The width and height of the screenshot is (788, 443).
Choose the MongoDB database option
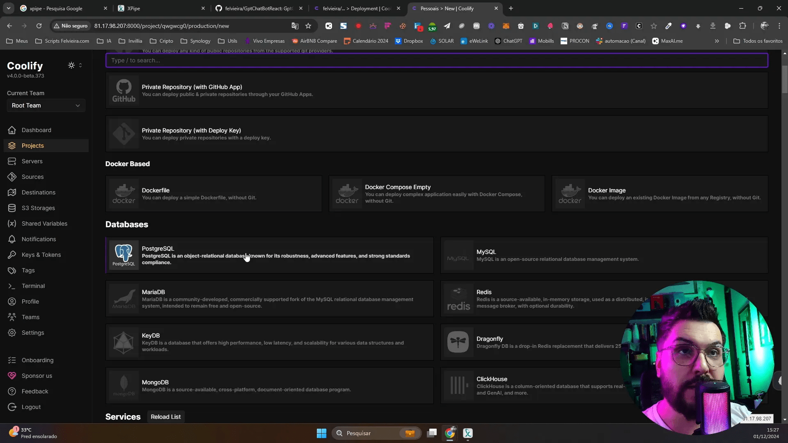coord(269,386)
